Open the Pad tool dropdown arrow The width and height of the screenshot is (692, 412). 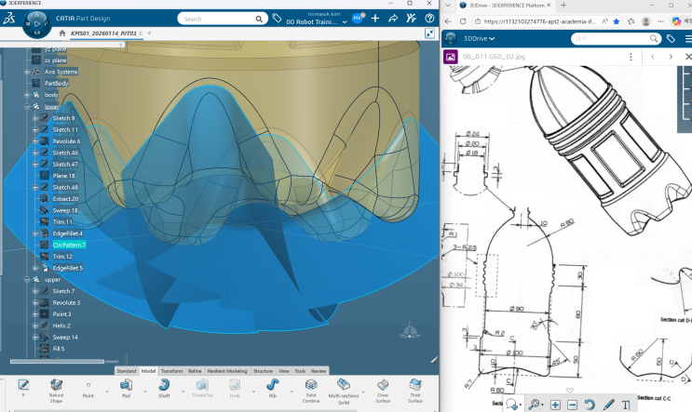[144, 392]
